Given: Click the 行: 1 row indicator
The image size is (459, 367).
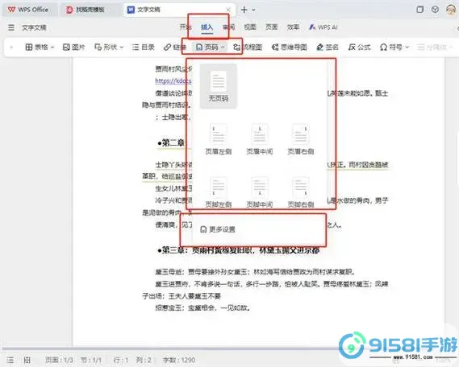Looking at the screenshot, I should tap(121, 360).
